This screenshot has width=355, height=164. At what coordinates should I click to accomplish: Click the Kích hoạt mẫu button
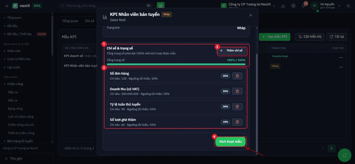[231, 142]
